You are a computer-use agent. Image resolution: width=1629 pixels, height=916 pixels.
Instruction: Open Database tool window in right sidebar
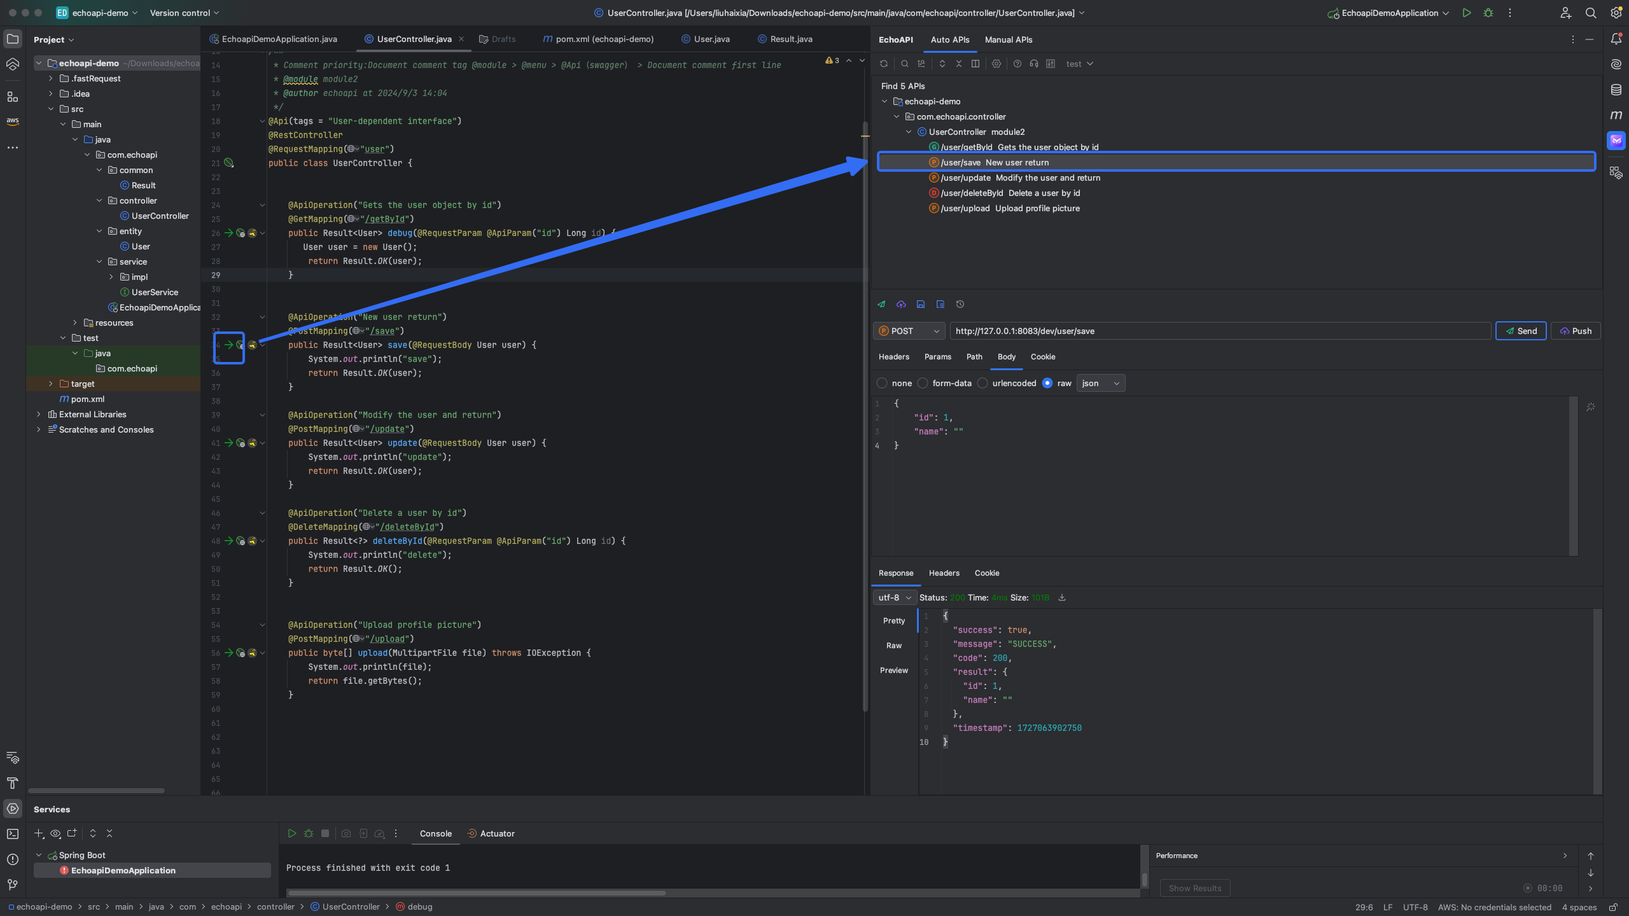[x=1616, y=90]
